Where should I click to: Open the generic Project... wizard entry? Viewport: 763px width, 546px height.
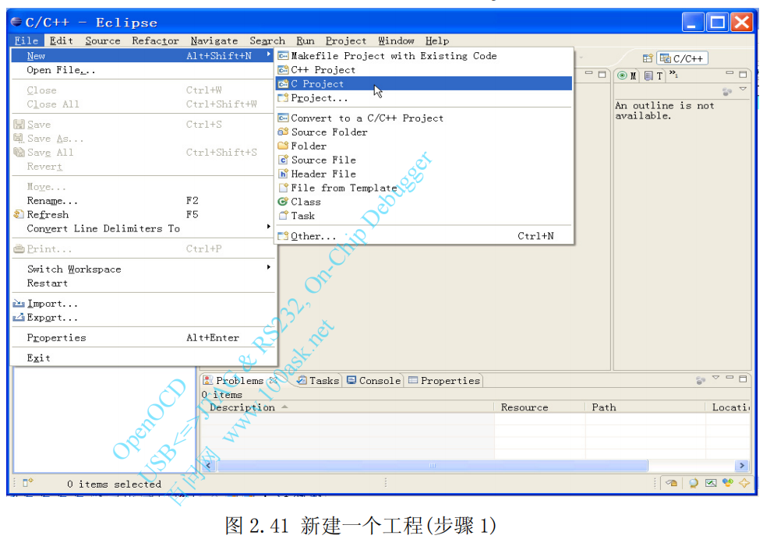(424, 97)
